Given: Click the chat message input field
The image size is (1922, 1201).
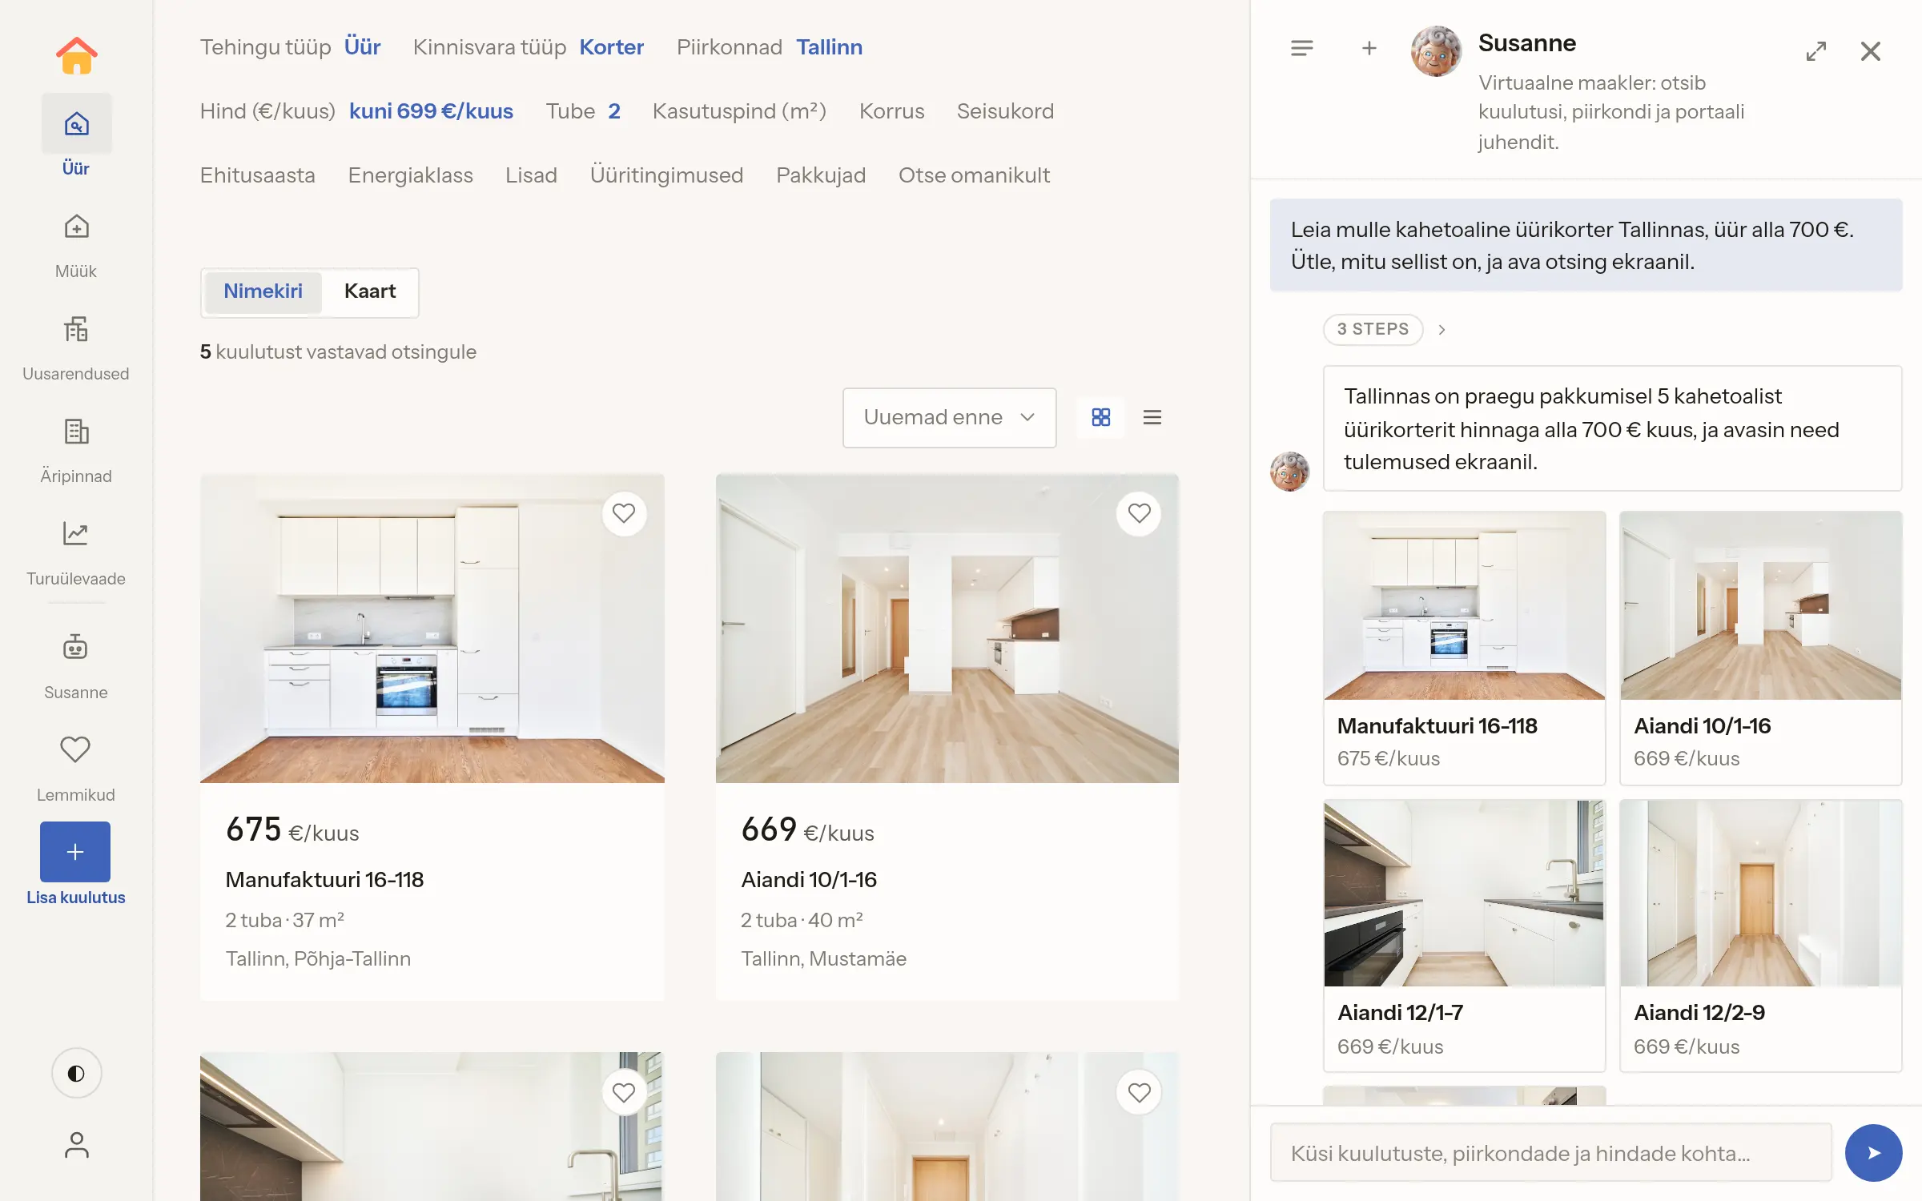Looking at the screenshot, I should click(1551, 1153).
